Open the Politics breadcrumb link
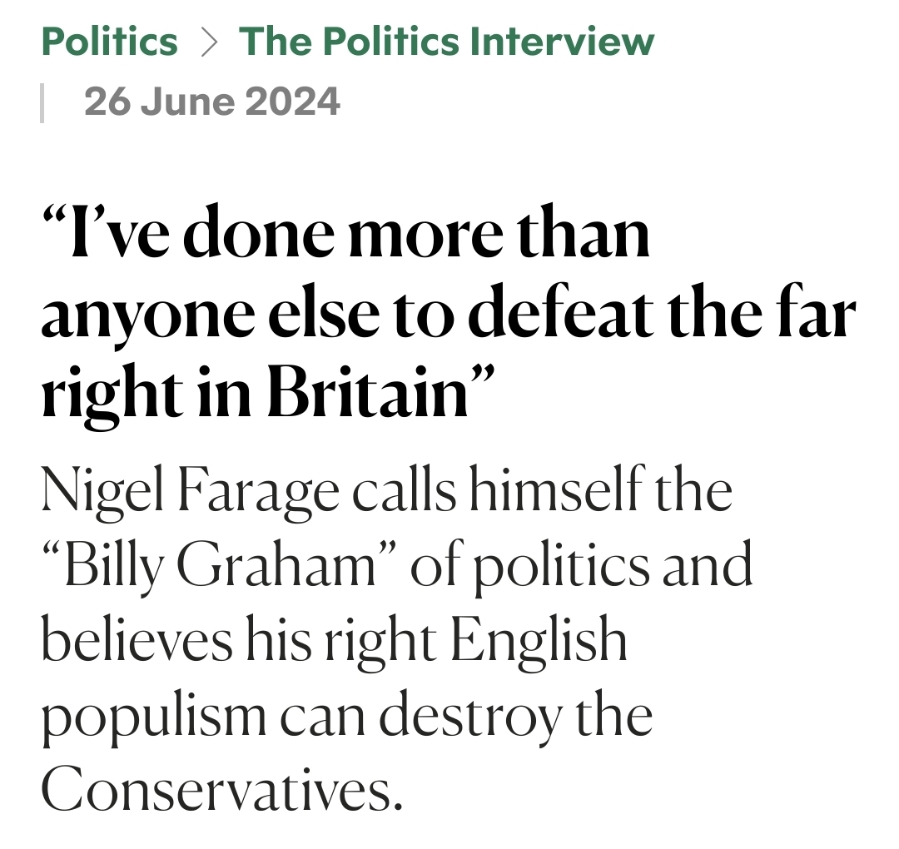The height and width of the screenshot is (849, 899). (110, 42)
